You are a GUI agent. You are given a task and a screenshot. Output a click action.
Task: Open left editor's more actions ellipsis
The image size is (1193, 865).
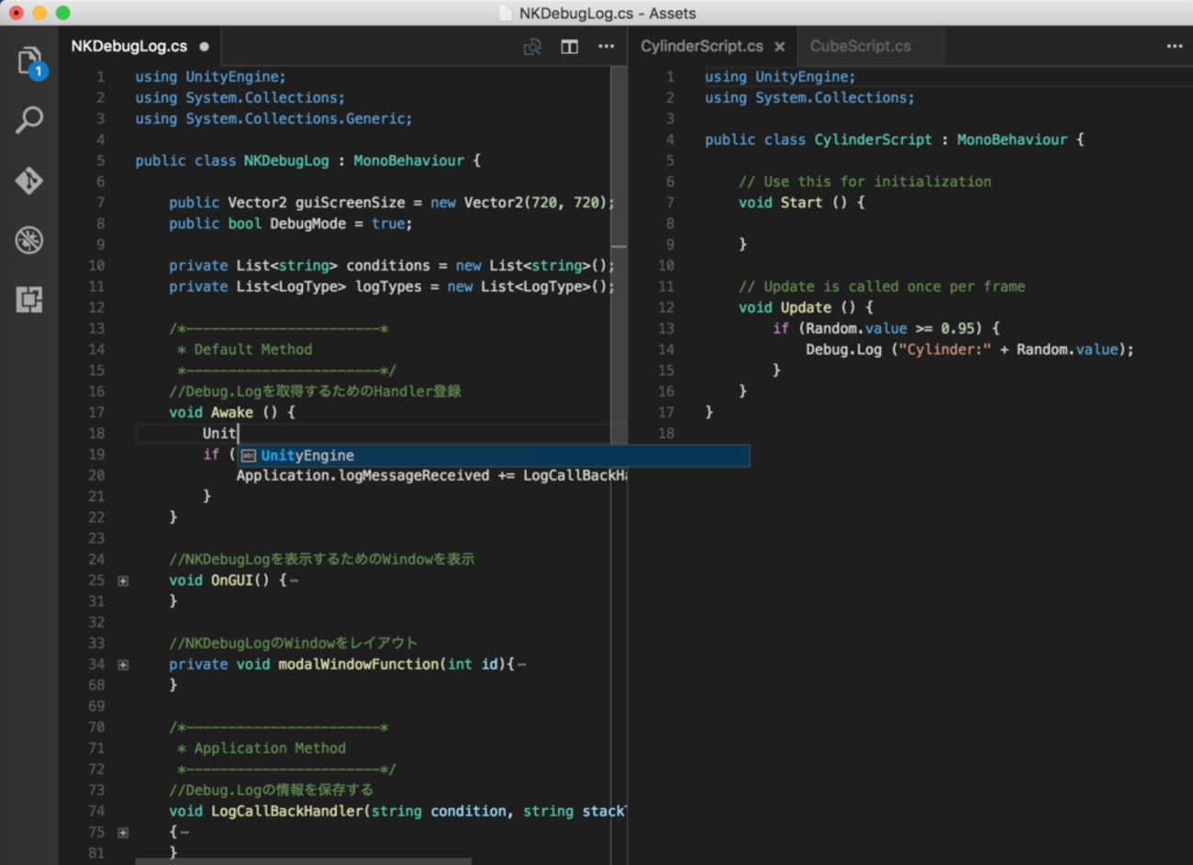click(x=607, y=47)
